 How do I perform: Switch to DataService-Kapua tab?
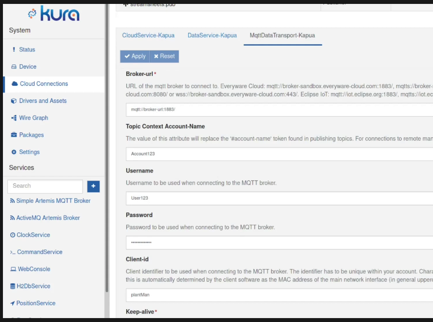pyautogui.click(x=212, y=35)
